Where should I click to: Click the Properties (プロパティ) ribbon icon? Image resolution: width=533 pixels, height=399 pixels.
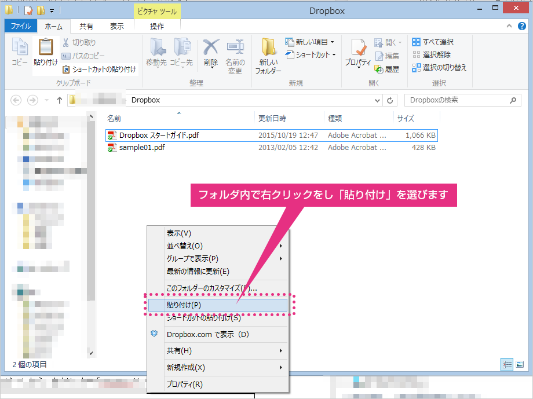(358, 53)
